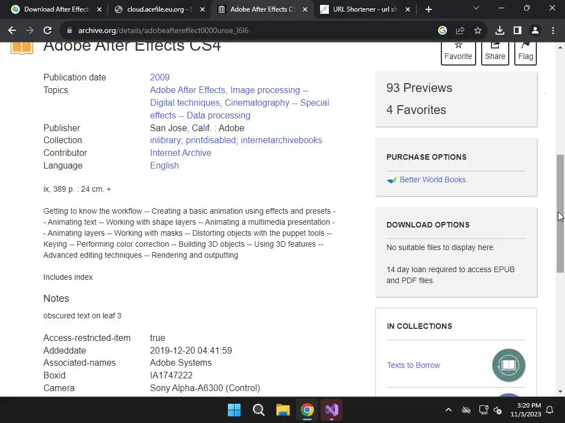Viewport: 565px width, 423px height.
Task: Open Windows taskbar search
Action: click(259, 410)
